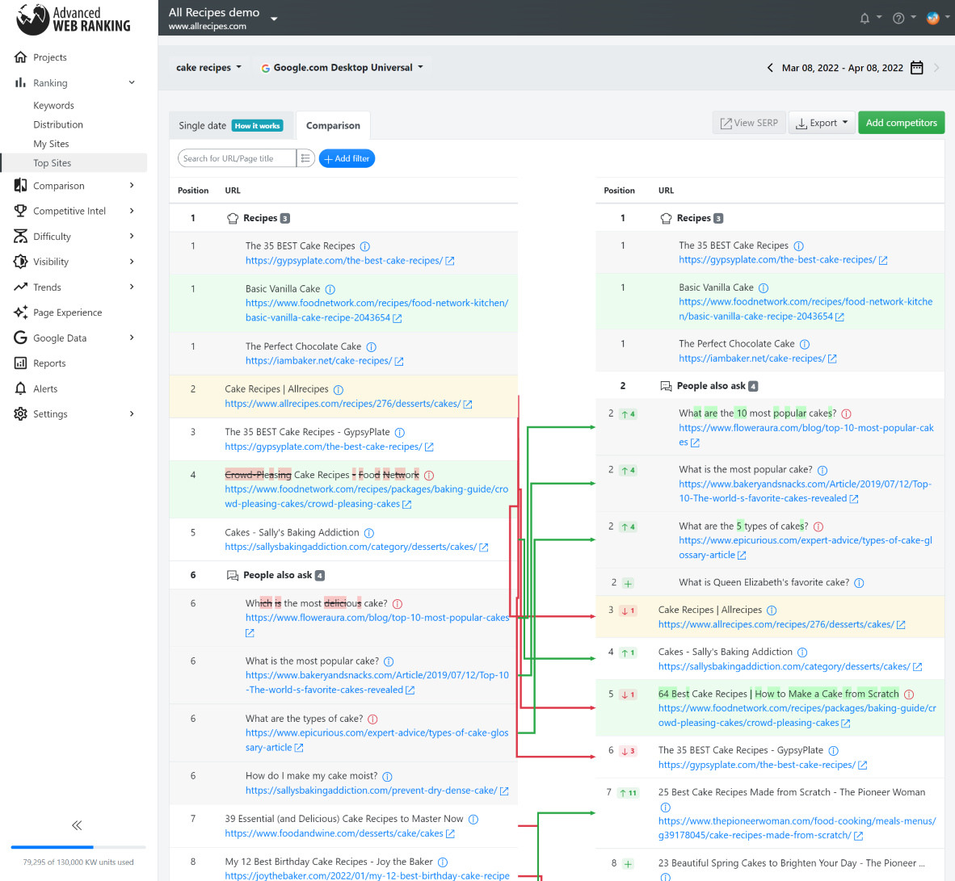Show info for Cake Recipes Allrecipes left row

coord(339,390)
